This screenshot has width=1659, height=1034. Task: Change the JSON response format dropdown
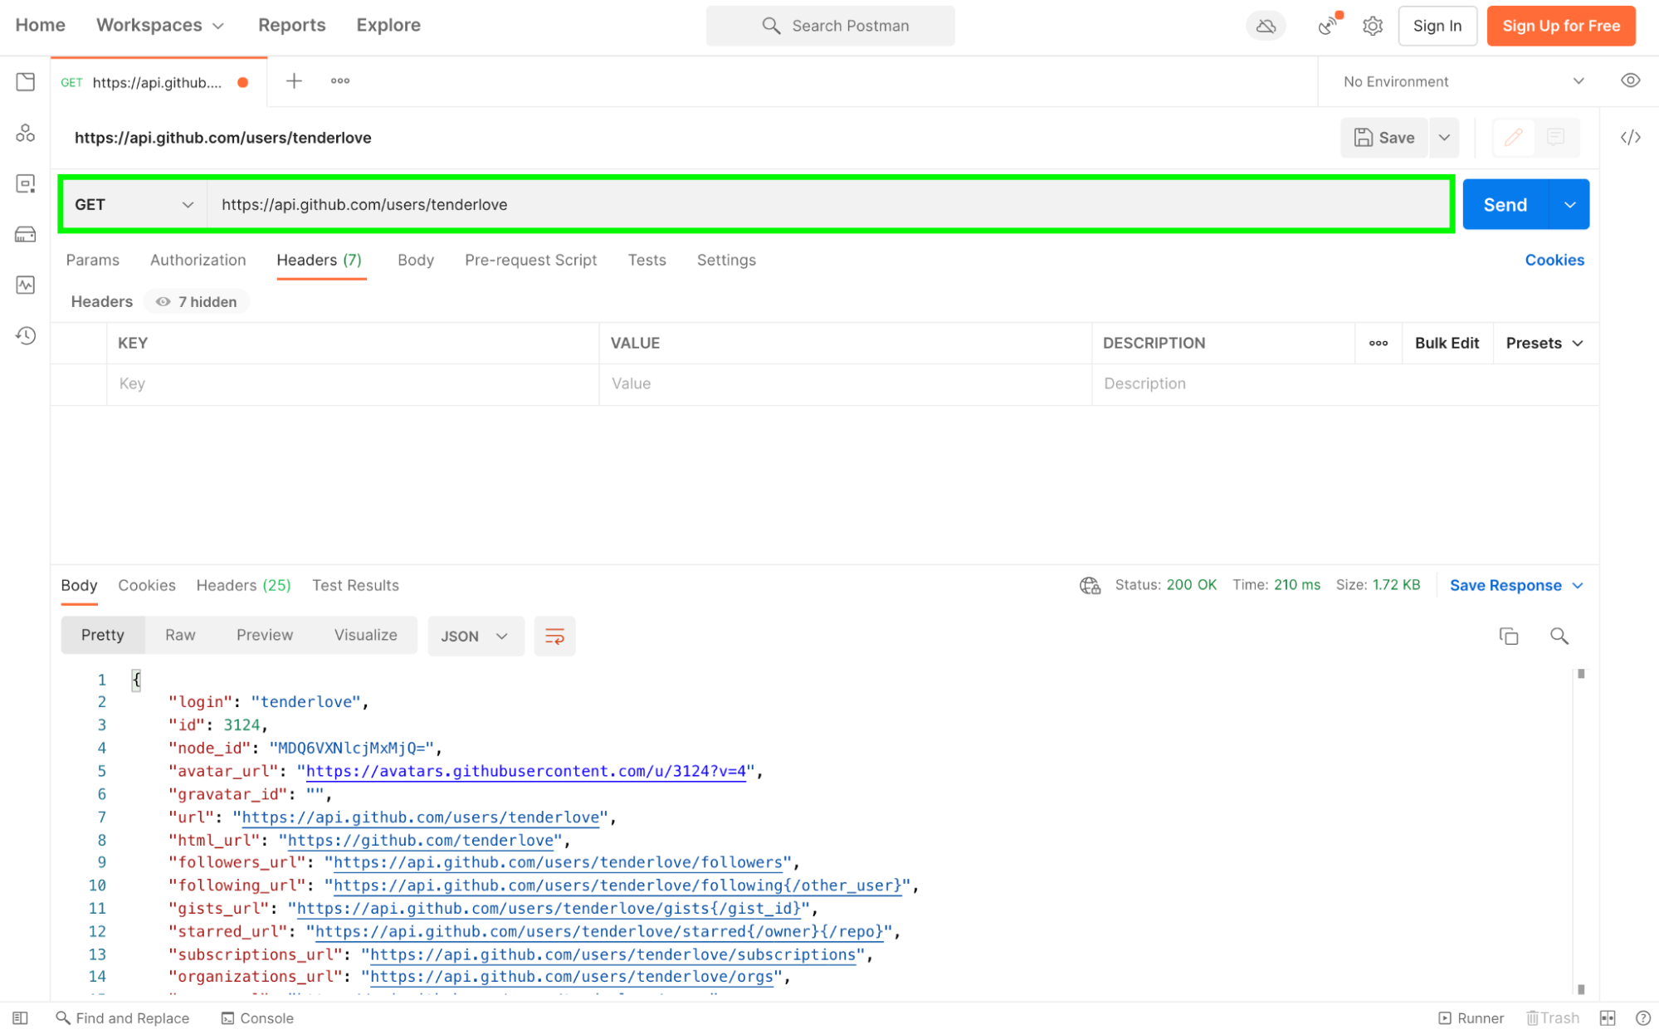(476, 636)
